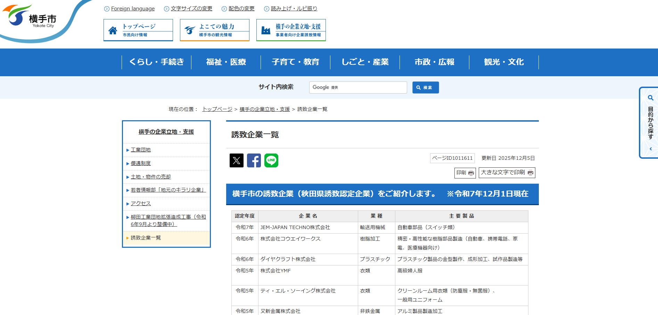Click the printer icon in 大きな文字で印刷 button

click(530, 173)
